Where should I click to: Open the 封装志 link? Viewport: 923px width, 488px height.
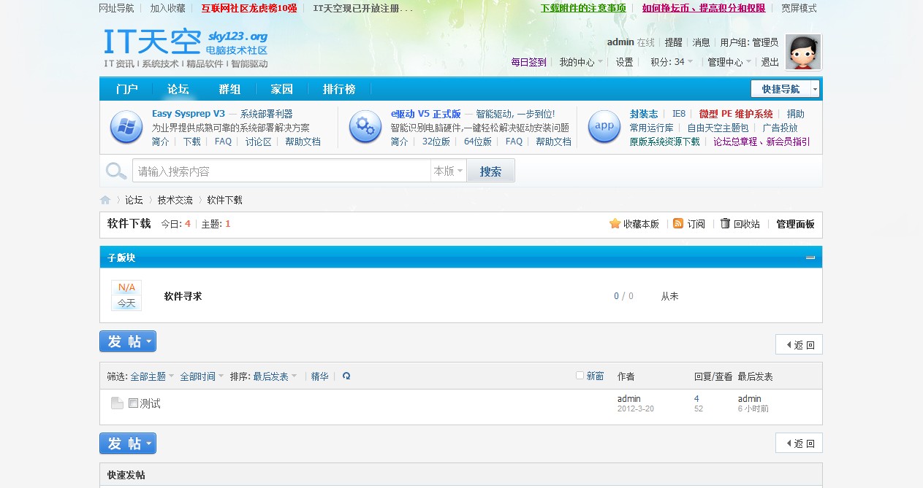(x=644, y=114)
